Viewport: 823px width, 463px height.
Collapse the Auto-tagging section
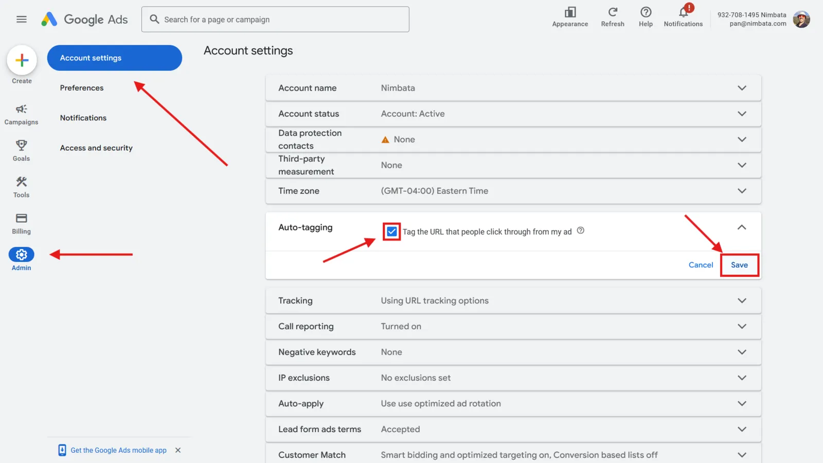(742, 227)
